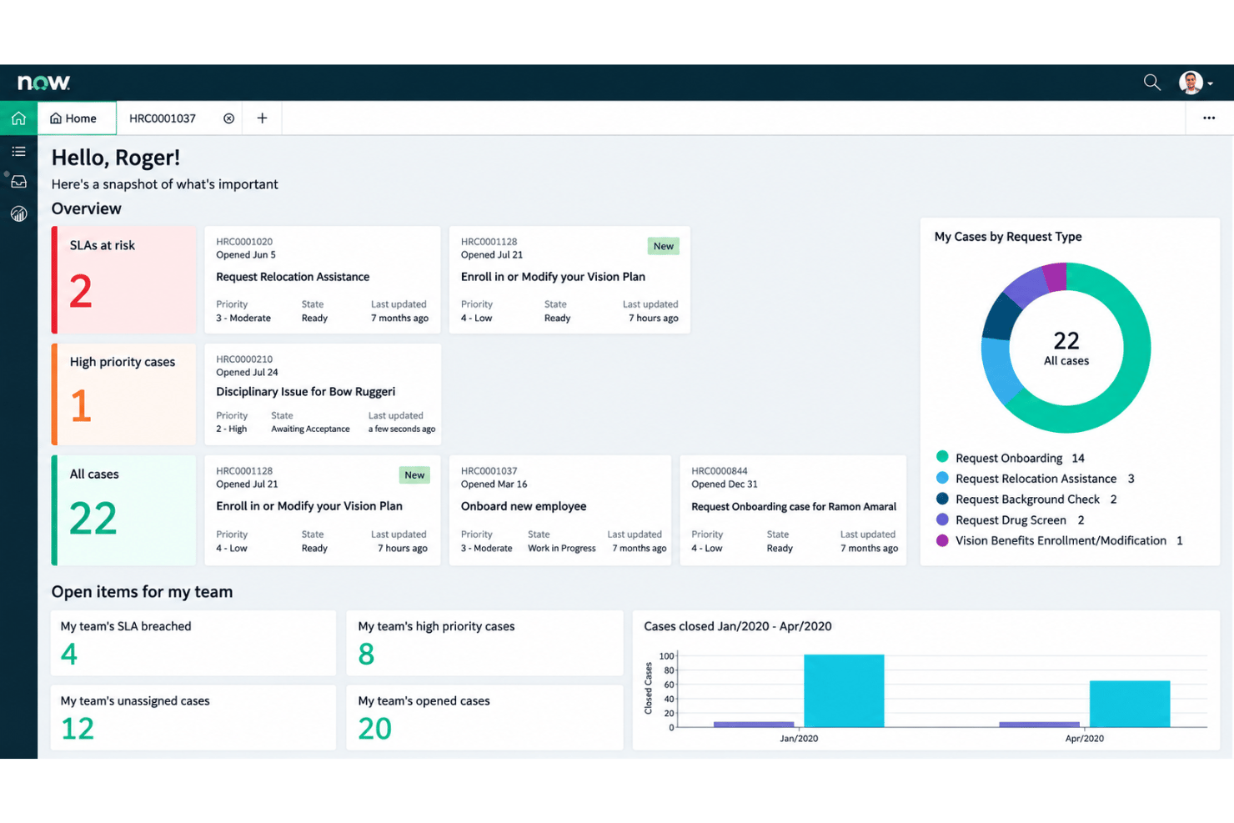The height and width of the screenshot is (823, 1234).
Task: Close the HRC0001037 tab
Action: (228, 118)
